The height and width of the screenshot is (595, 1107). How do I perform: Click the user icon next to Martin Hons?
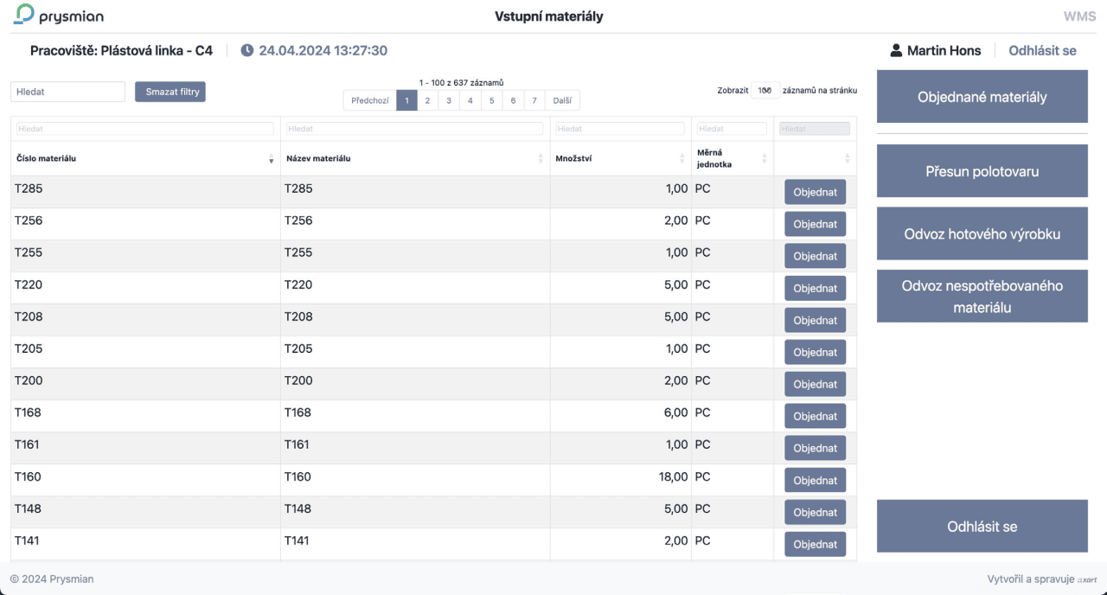coord(896,50)
